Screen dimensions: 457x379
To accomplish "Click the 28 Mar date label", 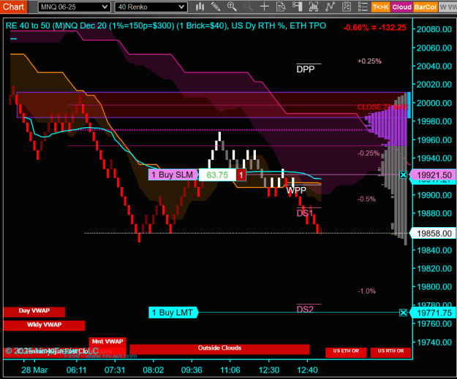I will 34,370.
